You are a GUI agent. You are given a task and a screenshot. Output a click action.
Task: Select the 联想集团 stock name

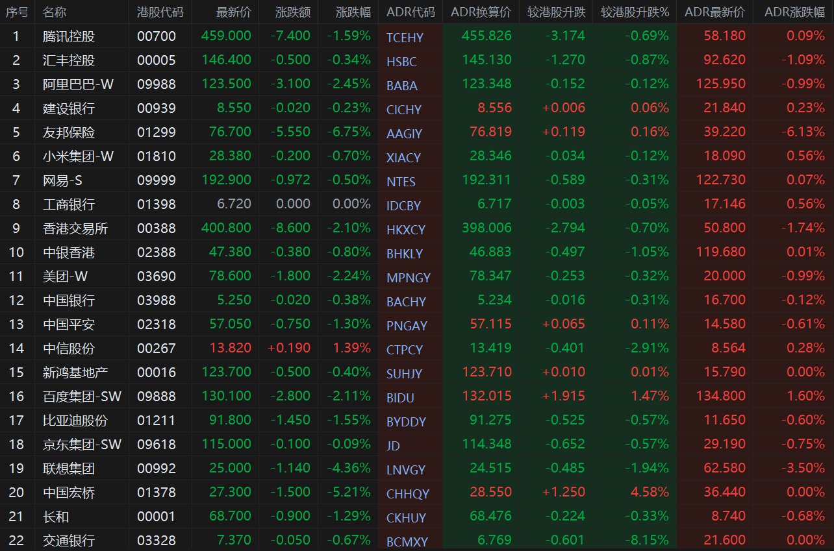(69, 469)
